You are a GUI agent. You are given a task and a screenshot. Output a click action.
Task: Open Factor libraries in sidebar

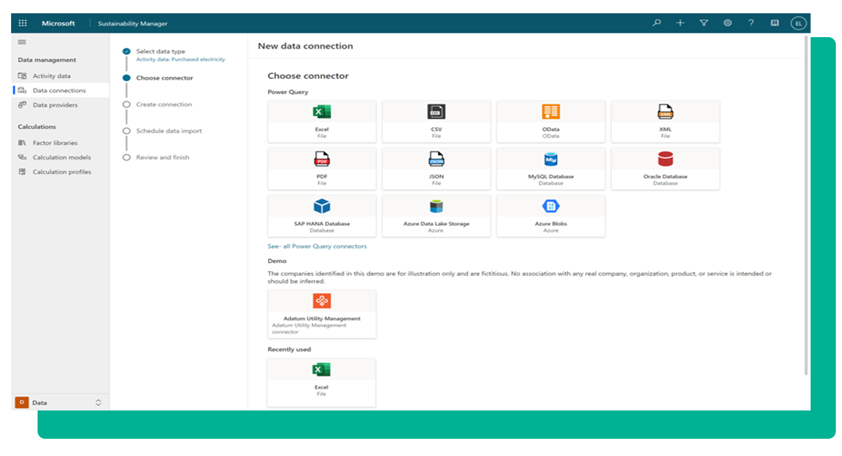click(x=55, y=143)
